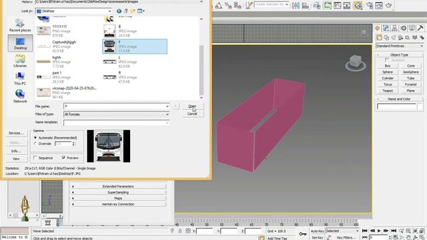427x240 pixels.
Task: Select the Geometry category icon
Action: [379, 37]
